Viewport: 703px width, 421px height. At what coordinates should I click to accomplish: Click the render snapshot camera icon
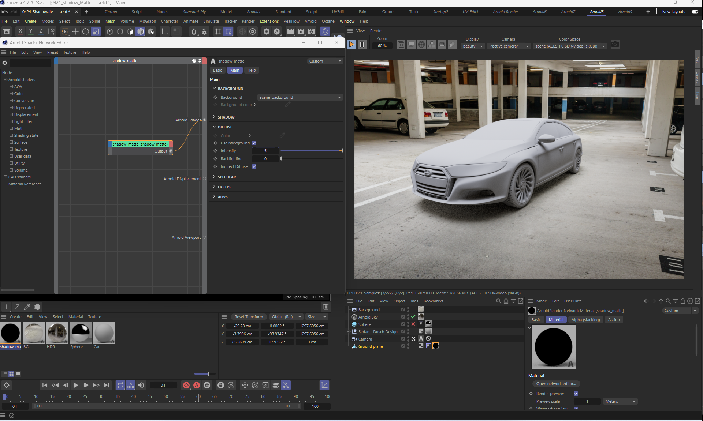615,44
